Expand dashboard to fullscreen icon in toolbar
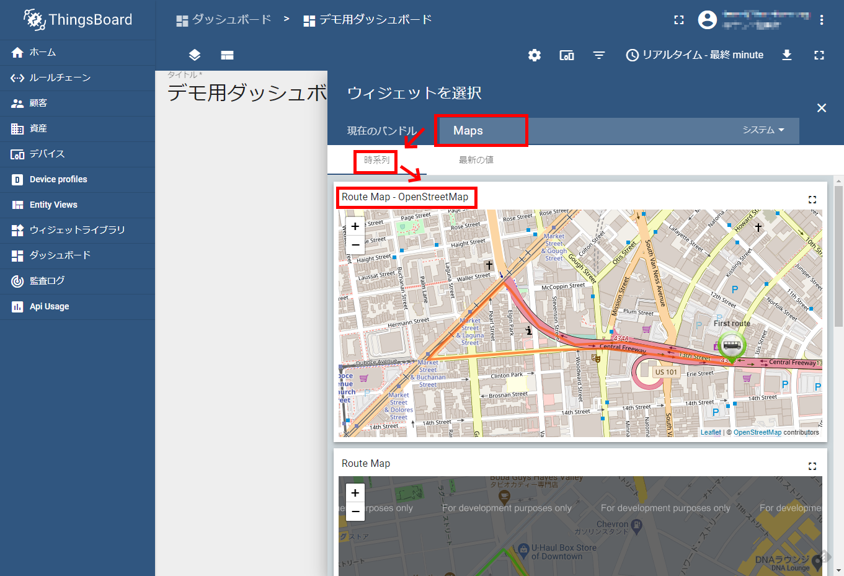 click(x=819, y=55)
